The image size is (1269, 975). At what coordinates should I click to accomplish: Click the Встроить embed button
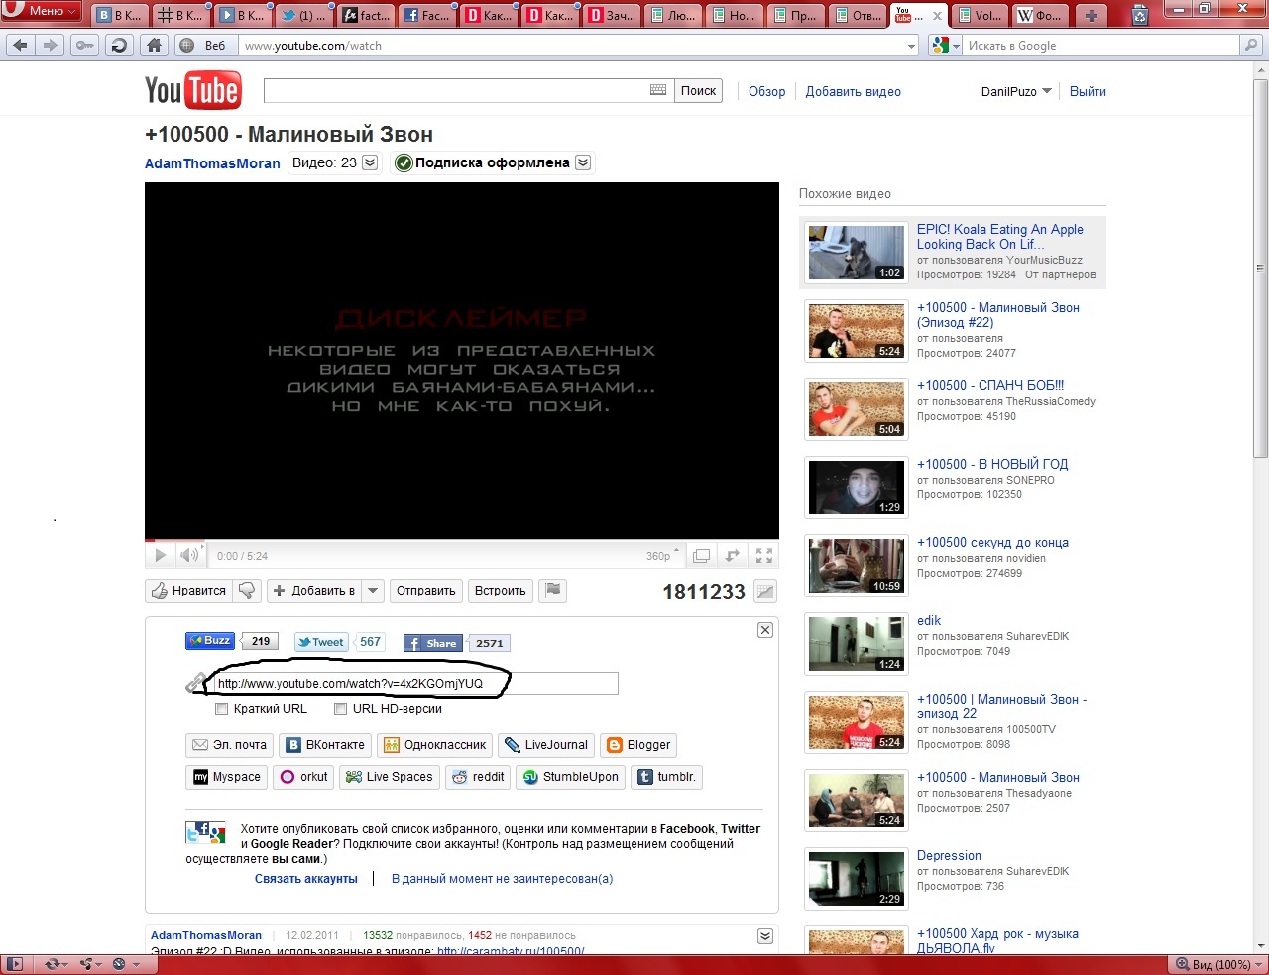pos(500,591)
